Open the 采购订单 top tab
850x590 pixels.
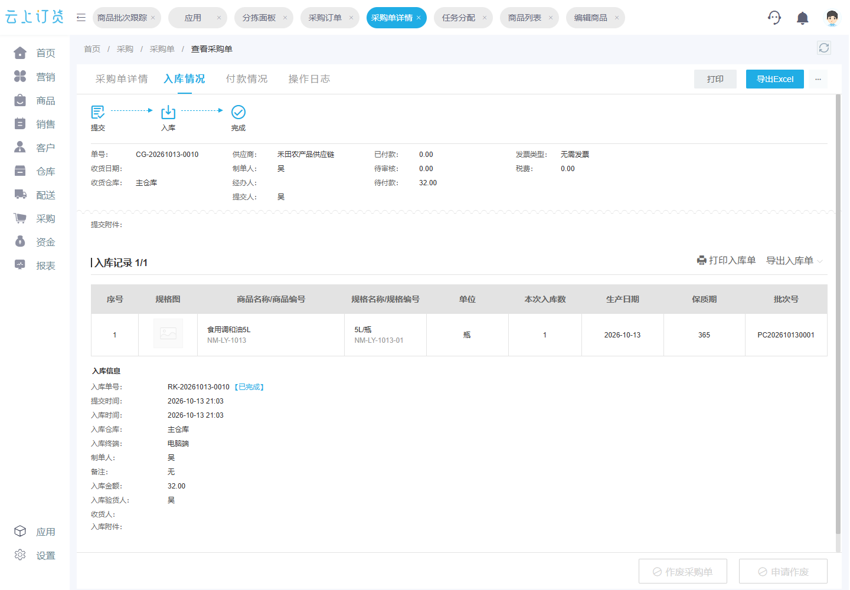325,18
